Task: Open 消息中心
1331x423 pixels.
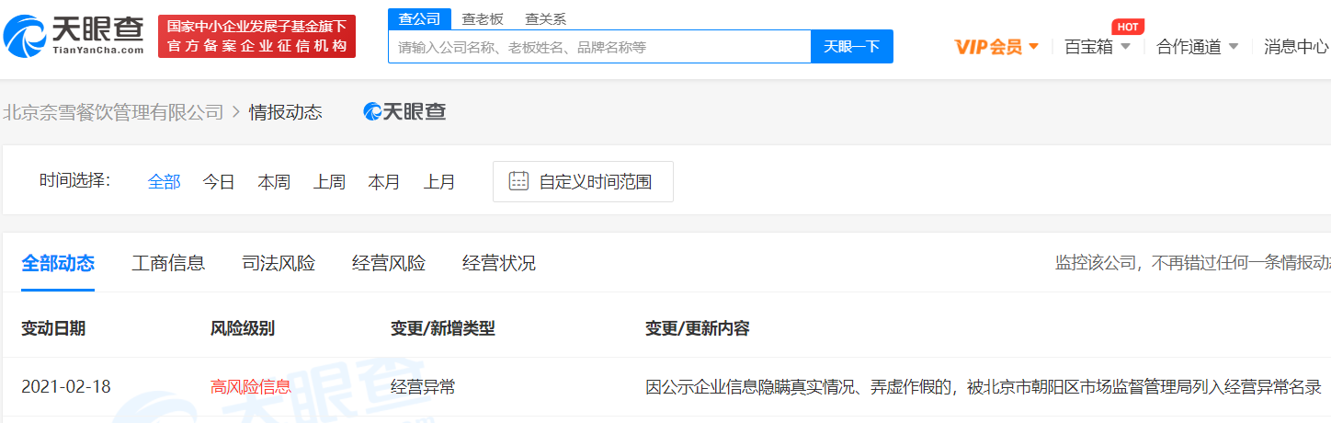Action: coord(1295,47)
